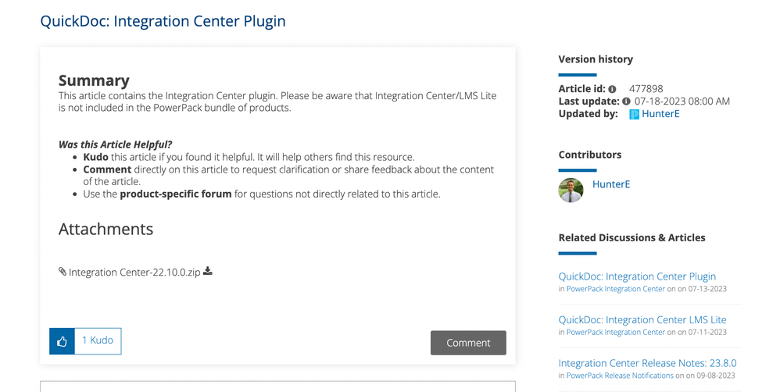The height and width of the screenshot is (392, 780).
Task: Click the Article id info icon
Action: click(x=612, y=89)
